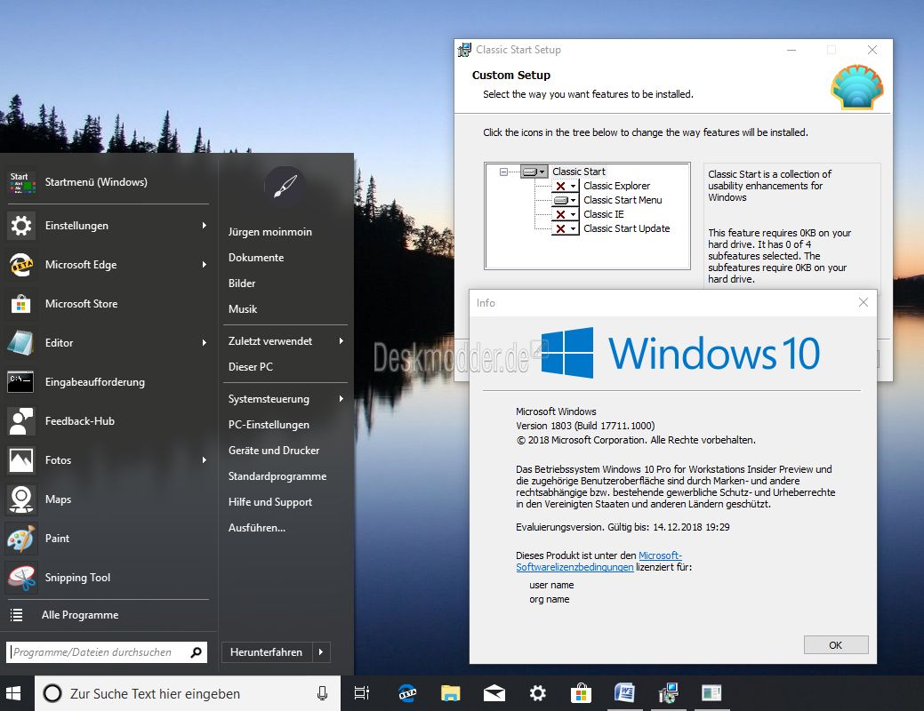Launch the Snipping Tool scissors icon
Viewport: 924px width, 711px height.
click(x=22, y=578)
